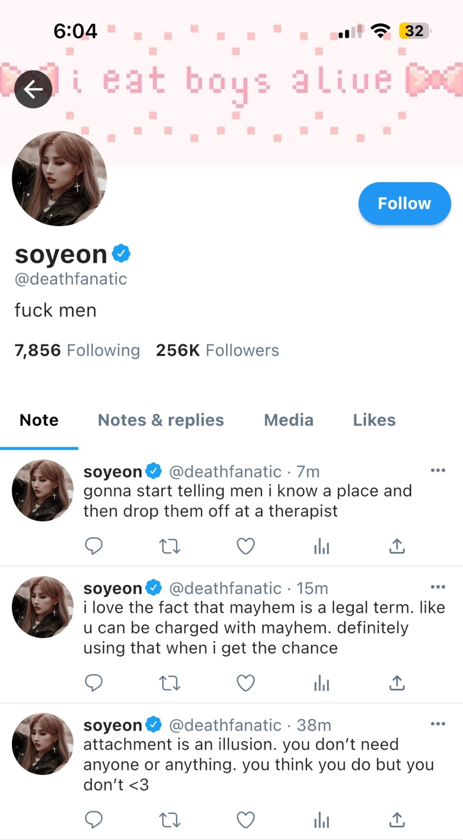Like the mayhem legal term note
Viewport: 463px width, 840px height.
245,683
